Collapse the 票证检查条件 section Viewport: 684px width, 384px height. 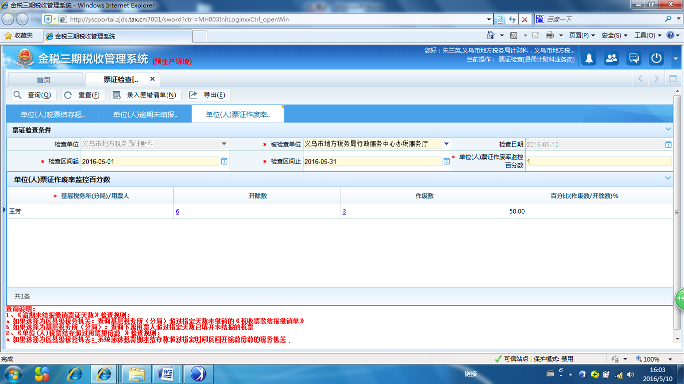tap(668, 129)
